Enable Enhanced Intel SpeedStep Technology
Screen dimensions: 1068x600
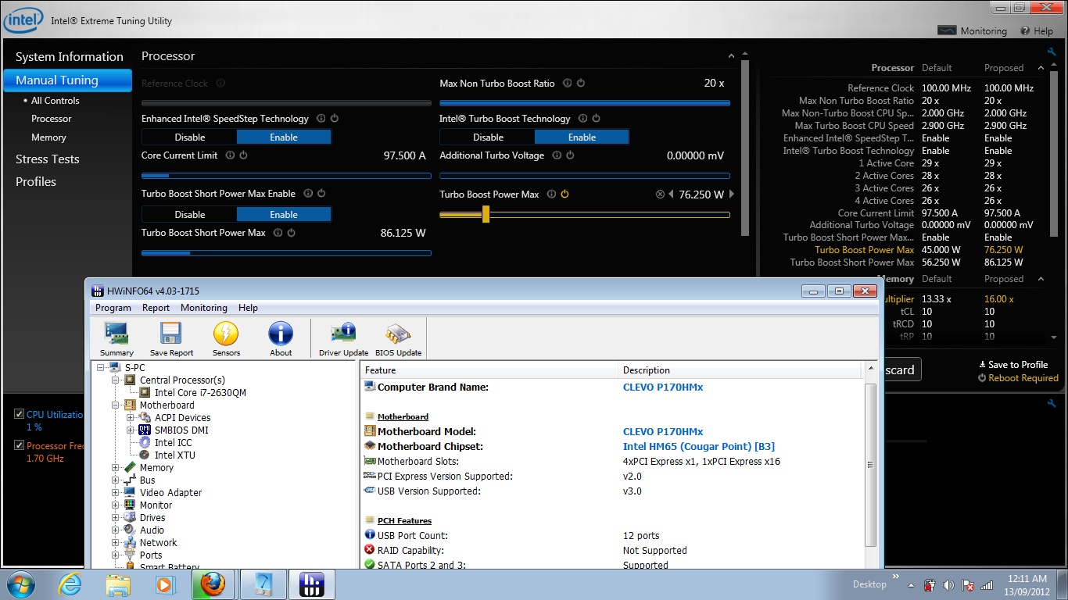[x=284, y=137]
